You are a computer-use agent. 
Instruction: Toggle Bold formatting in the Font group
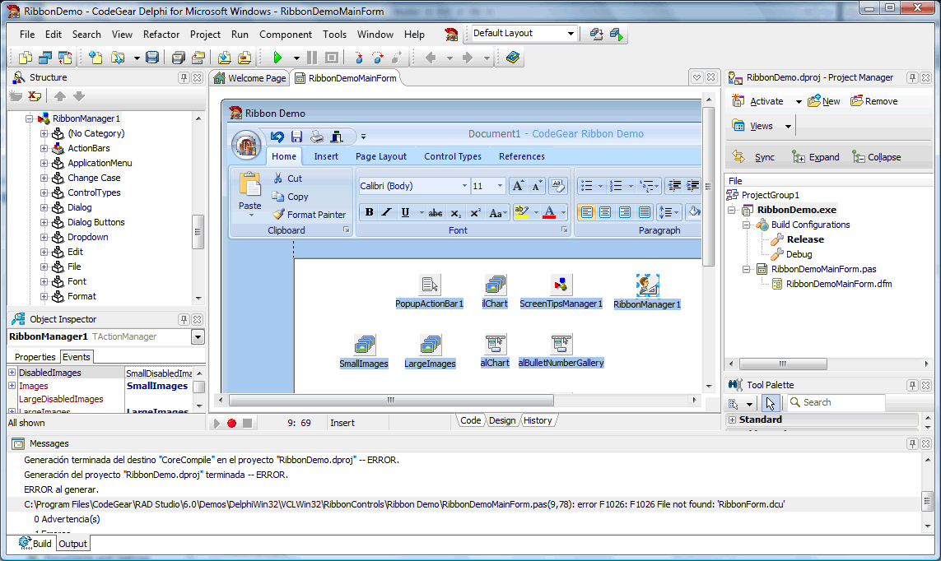pyautogui.click(x=369, y=212)
